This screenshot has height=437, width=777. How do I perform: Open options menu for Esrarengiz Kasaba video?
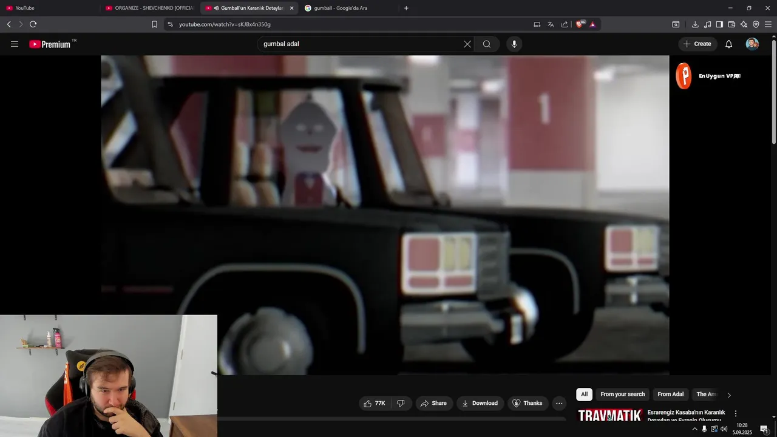point(736,413)
